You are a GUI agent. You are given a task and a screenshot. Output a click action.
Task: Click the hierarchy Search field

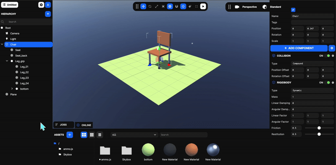pos(26,22)
